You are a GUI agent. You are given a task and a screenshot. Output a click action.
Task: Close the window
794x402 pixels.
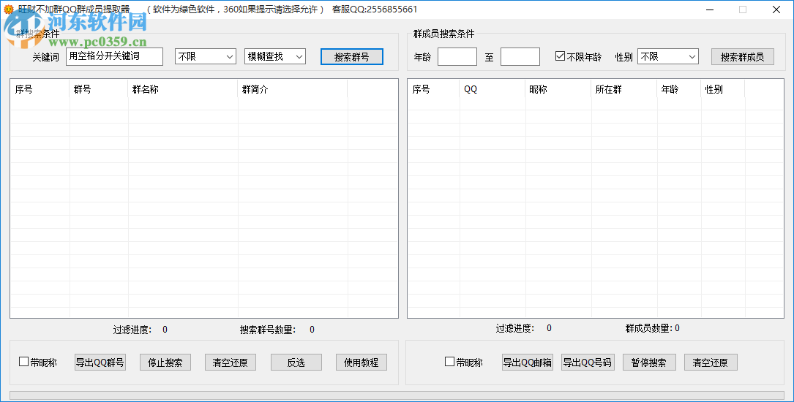coord(776,10)
